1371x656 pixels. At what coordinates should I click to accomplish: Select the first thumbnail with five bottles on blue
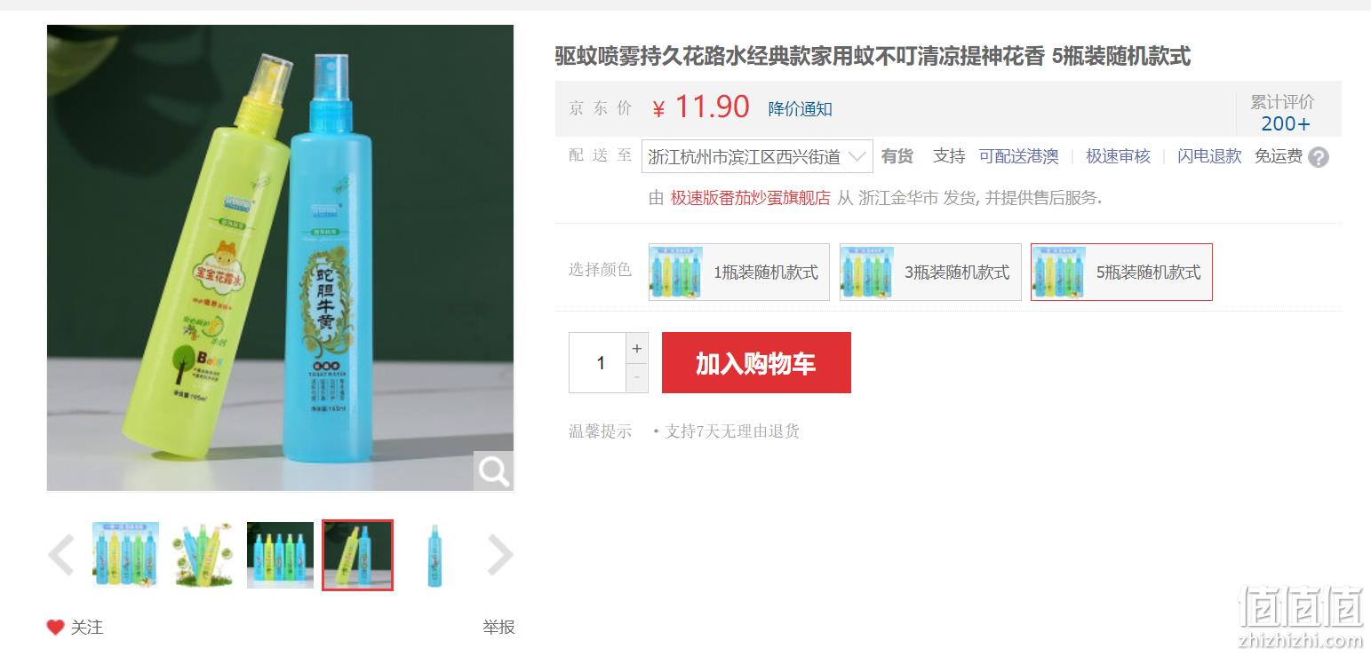click(x=125, y=556)
